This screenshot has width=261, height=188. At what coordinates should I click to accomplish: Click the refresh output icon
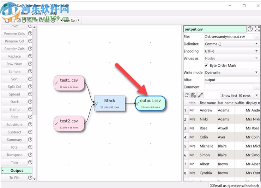pos(187,95)
